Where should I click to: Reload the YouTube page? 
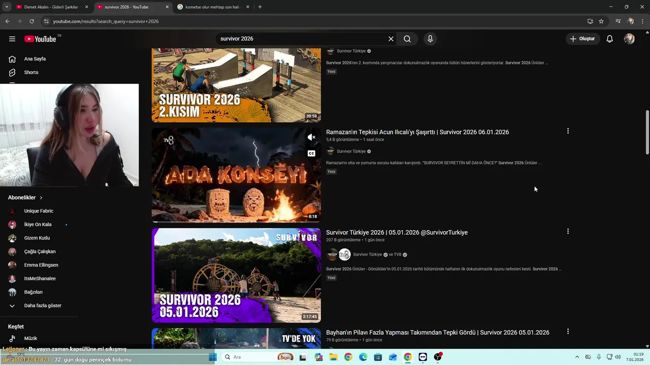pos(31,21)
